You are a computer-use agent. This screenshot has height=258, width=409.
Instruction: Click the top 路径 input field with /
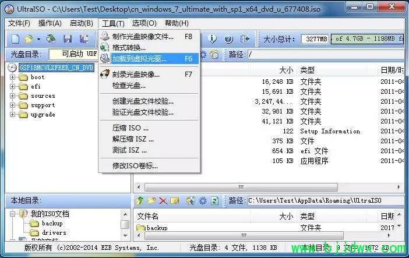pos(326,55)
